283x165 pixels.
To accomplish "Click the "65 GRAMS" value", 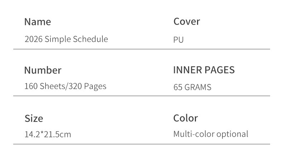I will pyautogui.click(x=192, y=87).
